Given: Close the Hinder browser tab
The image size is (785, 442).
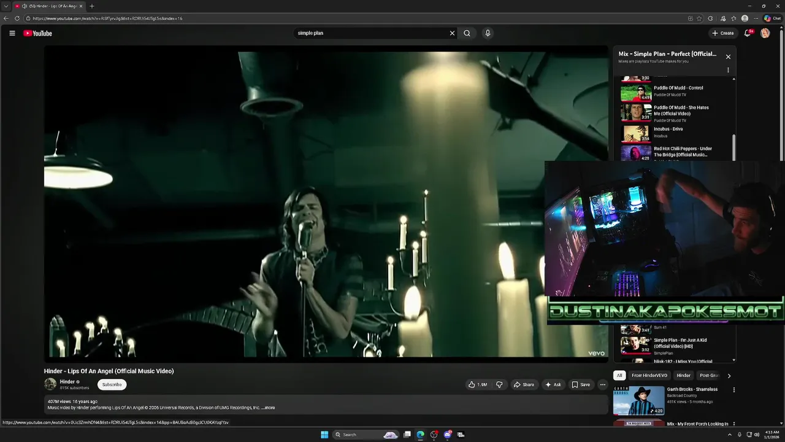Looking at the screenshot, I should [81, 6].
